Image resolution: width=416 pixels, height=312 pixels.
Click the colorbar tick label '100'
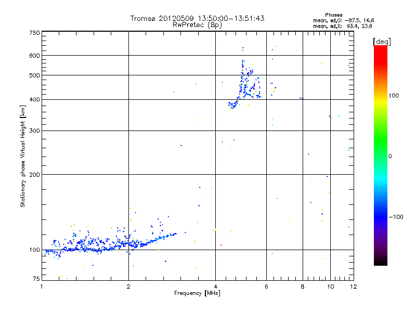point(394,96)
